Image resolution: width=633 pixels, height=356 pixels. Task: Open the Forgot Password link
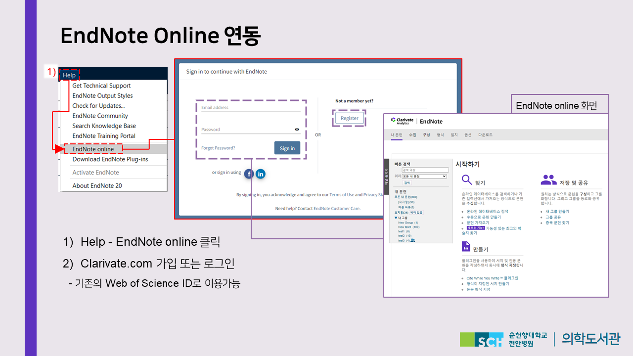[x=218, y=148]
